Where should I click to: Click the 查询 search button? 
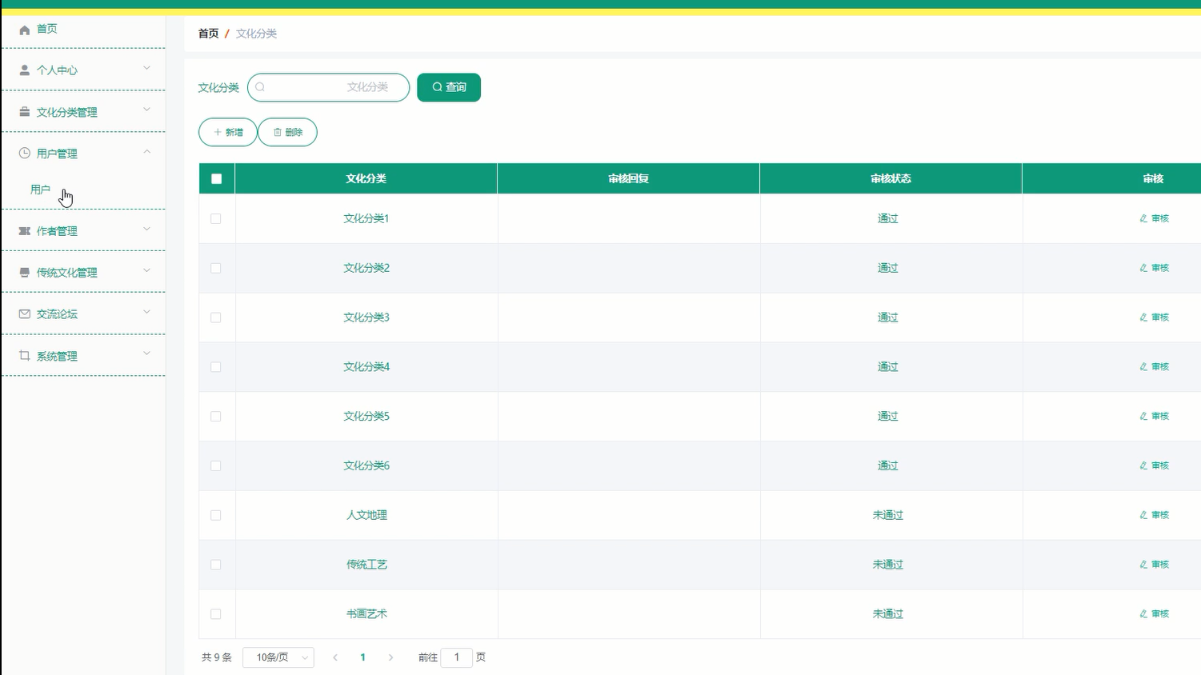point(449,87)
